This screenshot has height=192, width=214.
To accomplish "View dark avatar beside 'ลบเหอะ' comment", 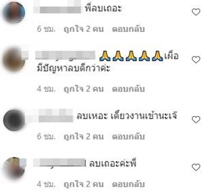I will point(14,120).
